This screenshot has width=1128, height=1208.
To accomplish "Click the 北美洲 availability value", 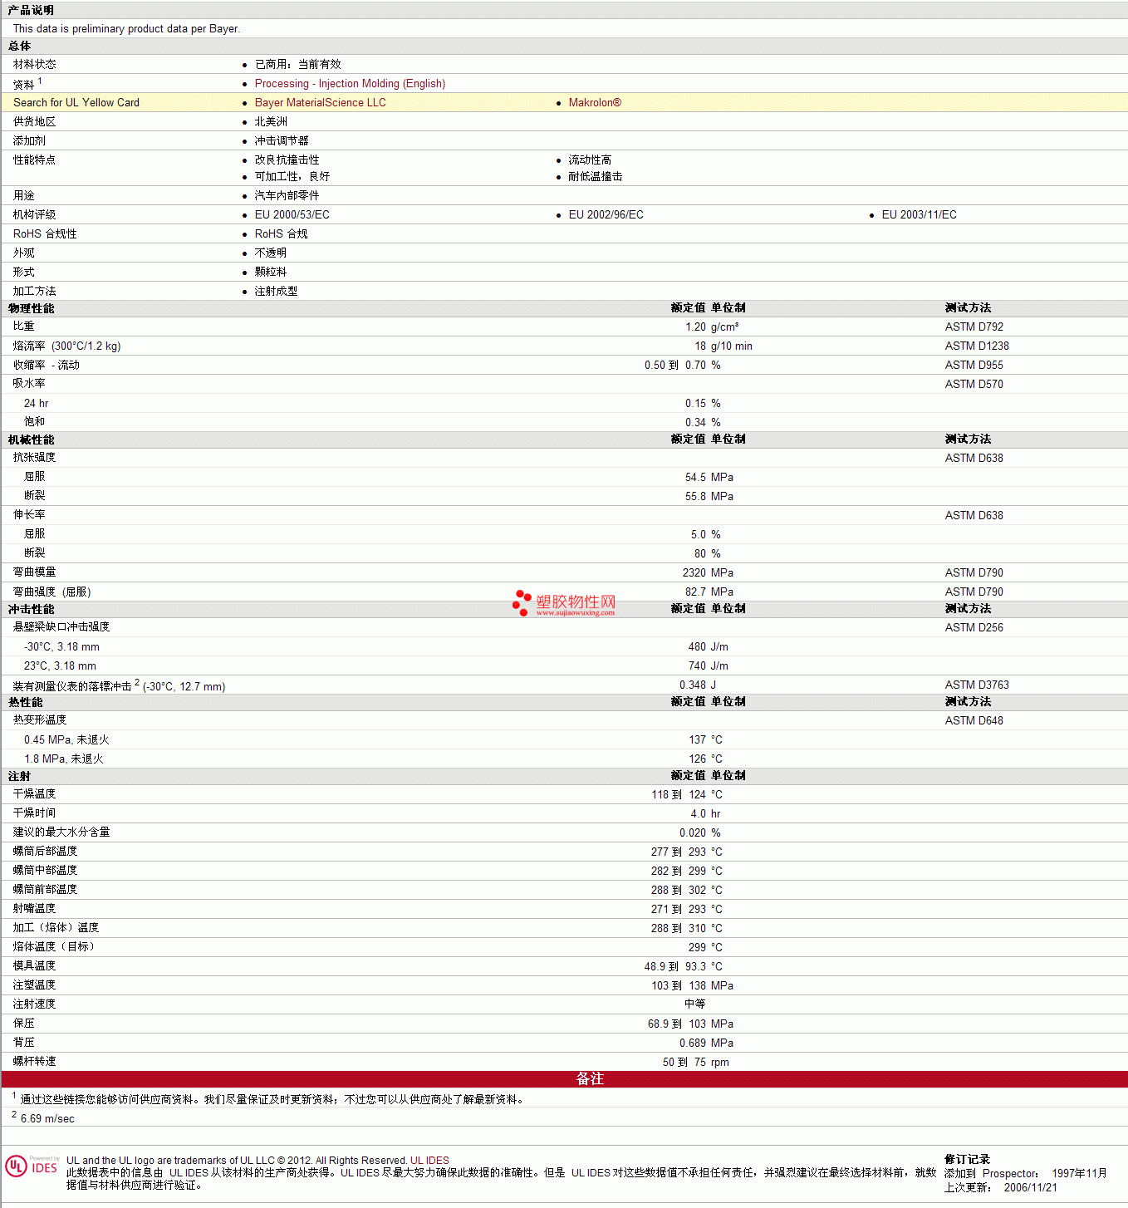I will (x=271, y=122).
